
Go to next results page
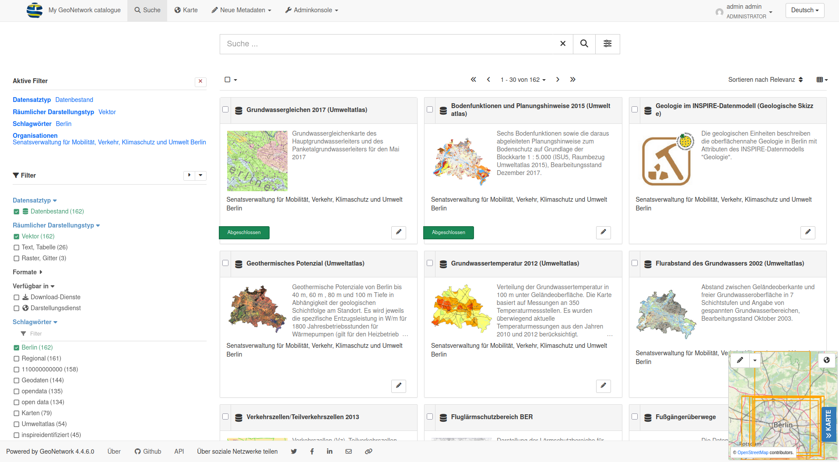tap(558, 80)
